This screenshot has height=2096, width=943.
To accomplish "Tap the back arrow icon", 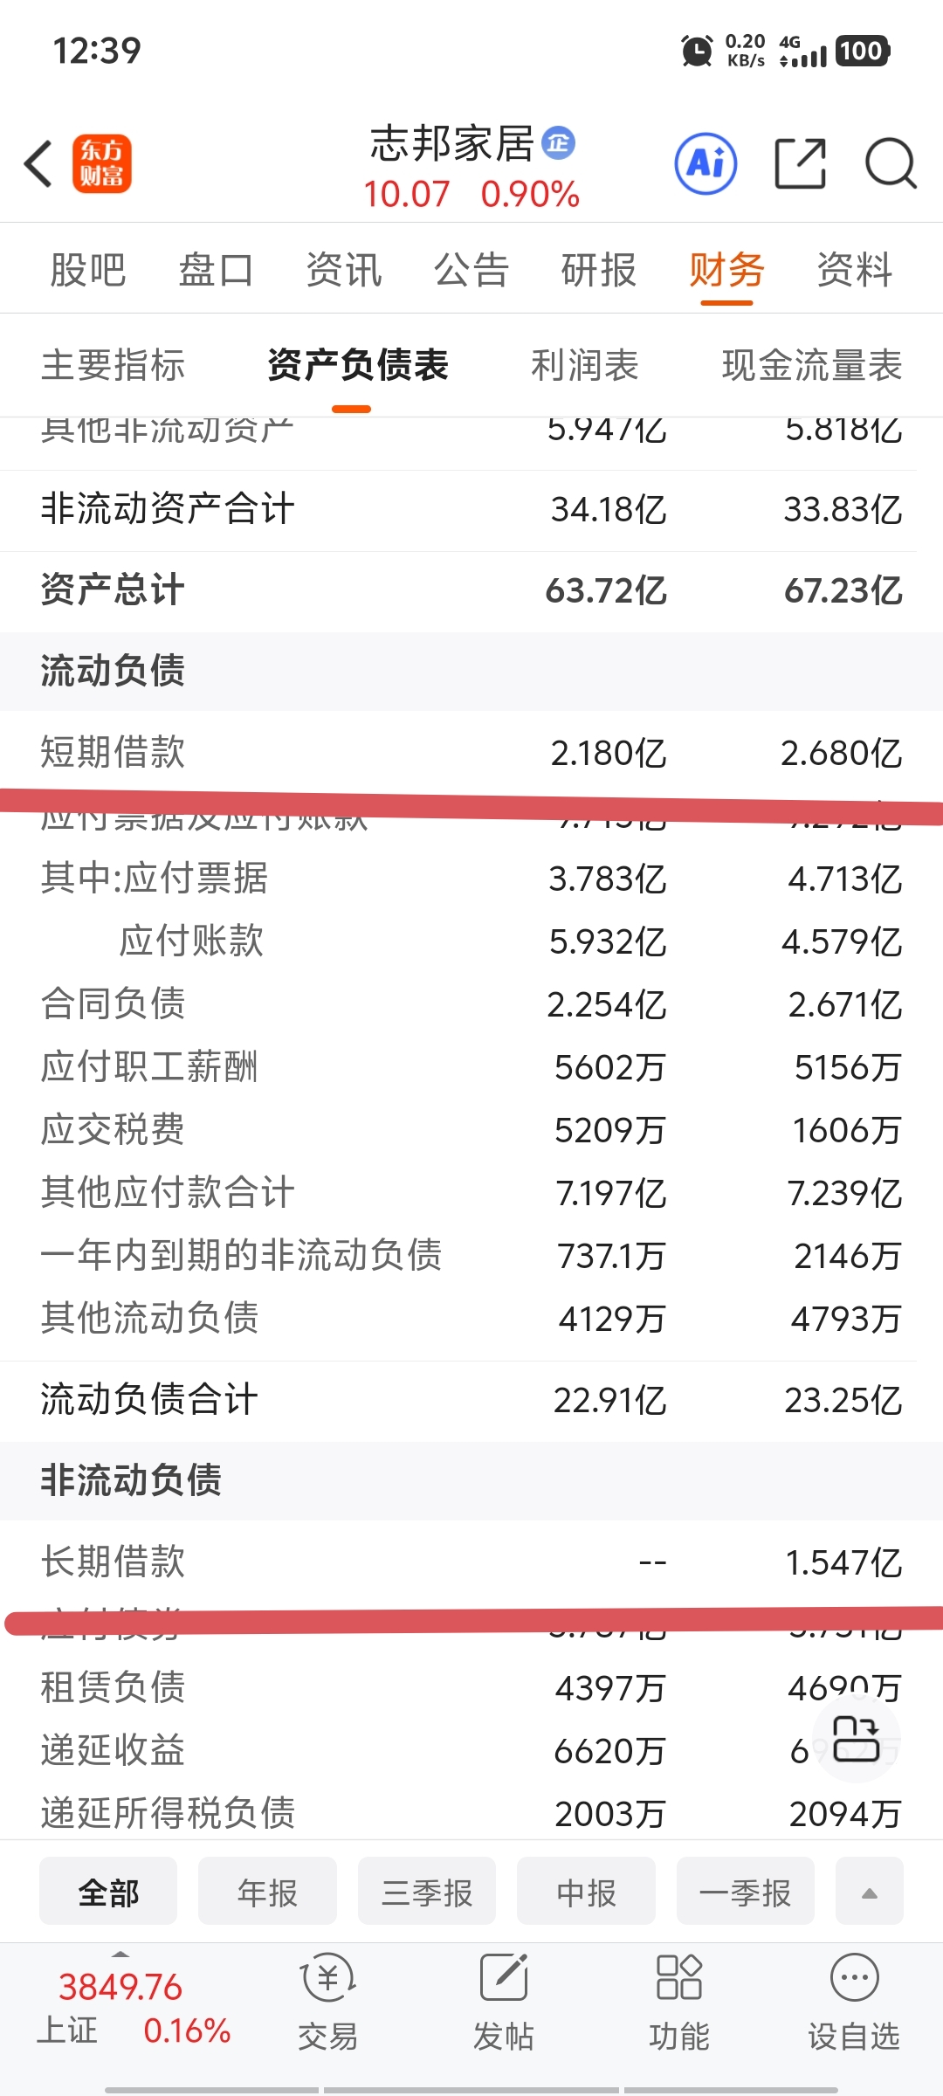I will point(39,163).
